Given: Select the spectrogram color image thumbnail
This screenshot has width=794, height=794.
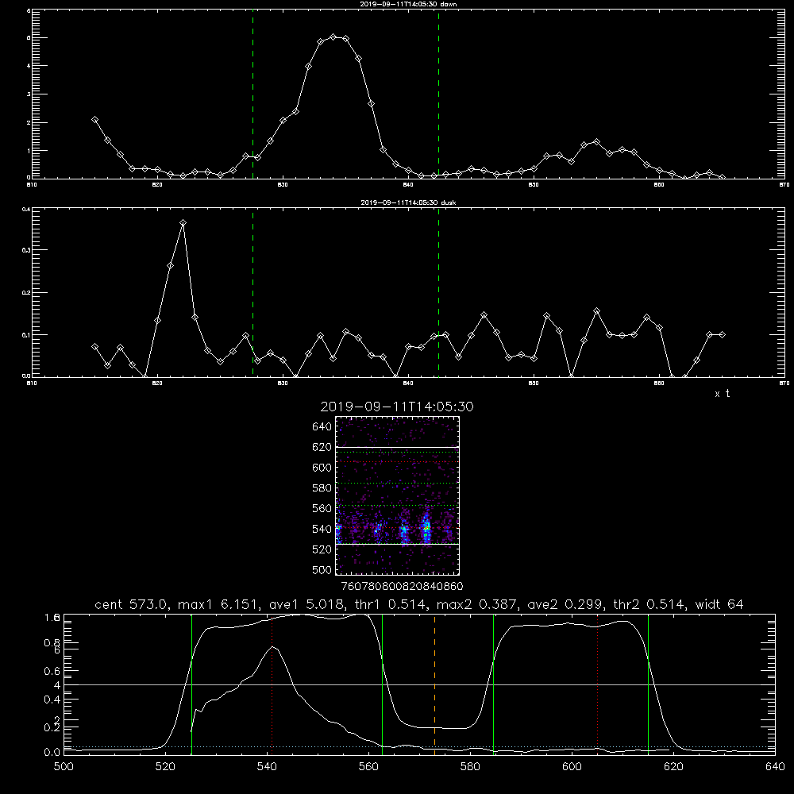Looking at the screenshot, I should pyautogui.click(x=398, y=495).
